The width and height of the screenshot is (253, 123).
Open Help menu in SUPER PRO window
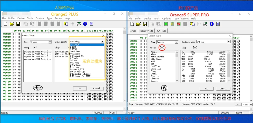tap(194, 18)
